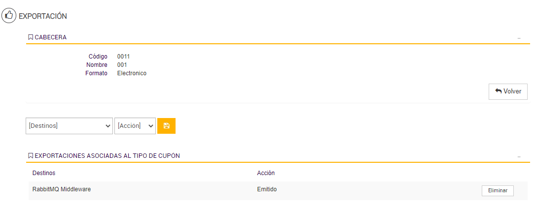Click the EXPORTACIÓN page title
536x209 pixels.
click(x=43, y=16)
